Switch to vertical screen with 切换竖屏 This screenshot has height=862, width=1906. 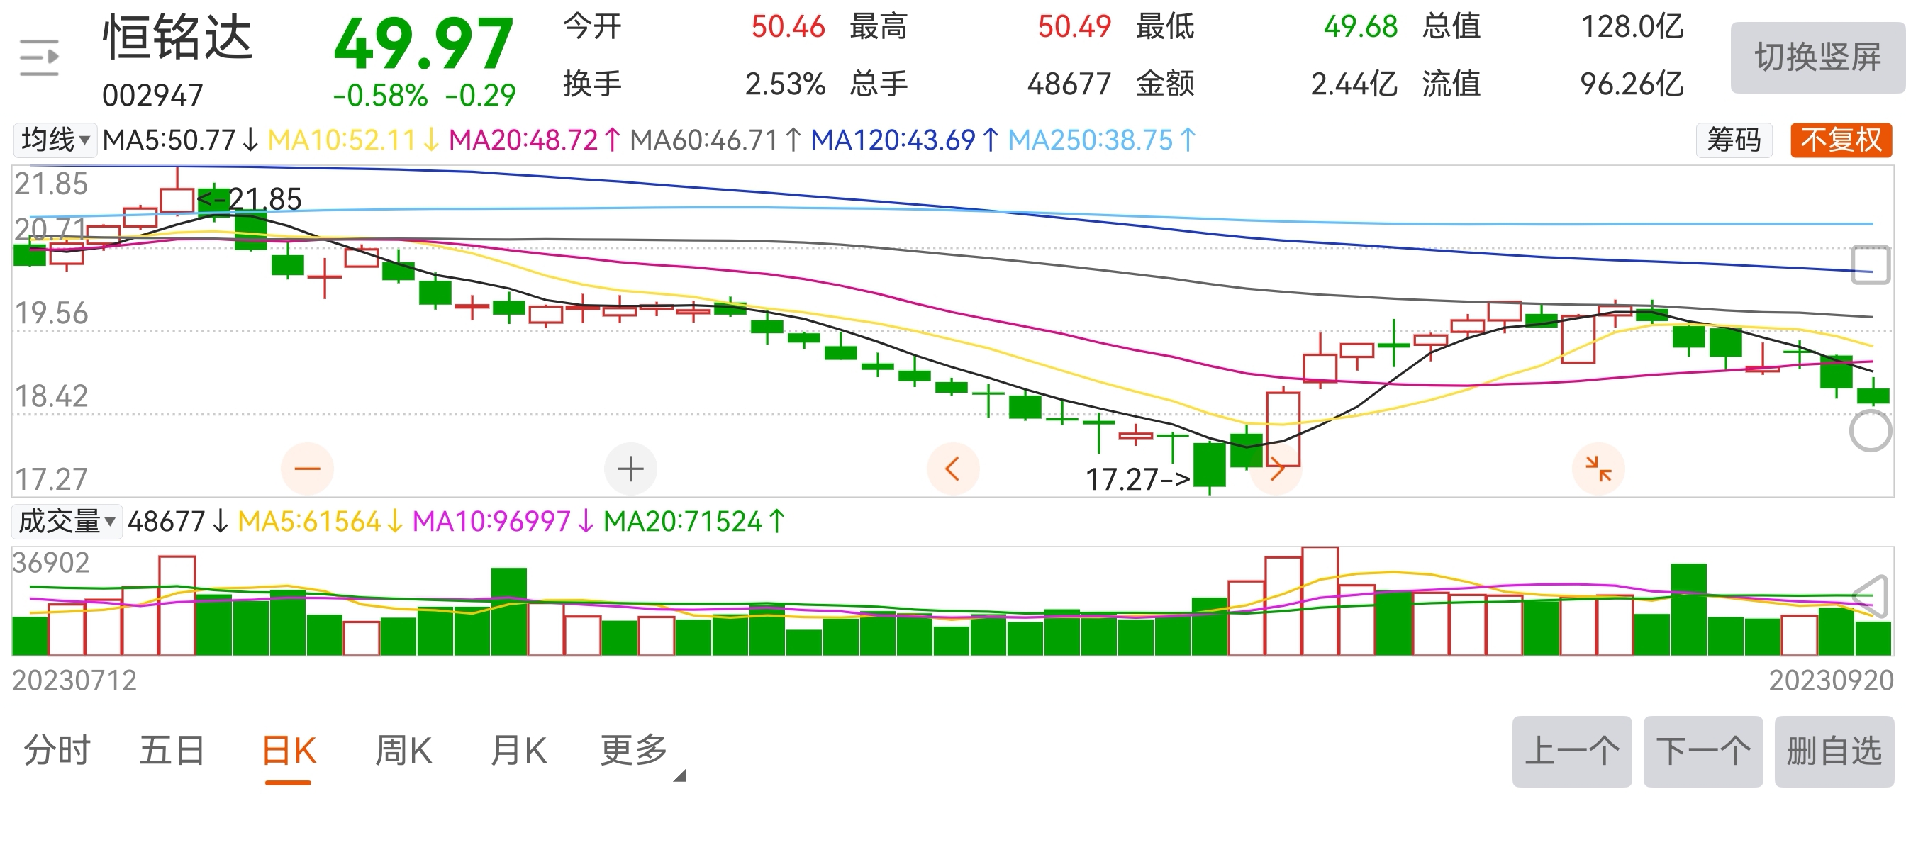click(1817, 57)
